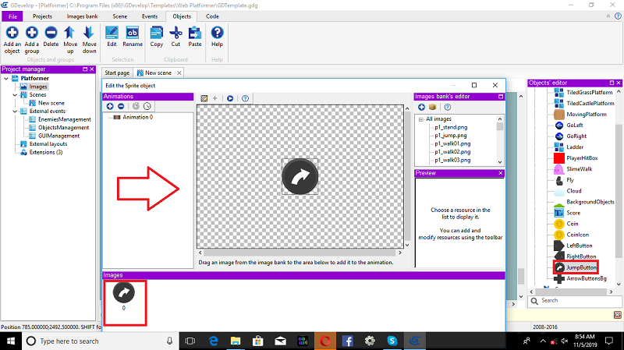Collapse the Platformer project node

[x=6, y=79]
